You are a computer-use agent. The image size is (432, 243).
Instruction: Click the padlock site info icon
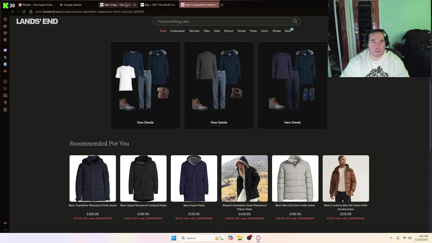31,11
